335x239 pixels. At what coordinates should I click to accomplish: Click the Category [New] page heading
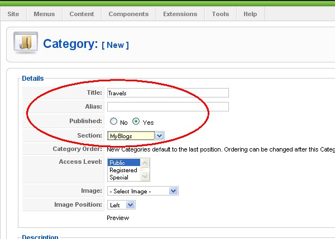(86, 44)
